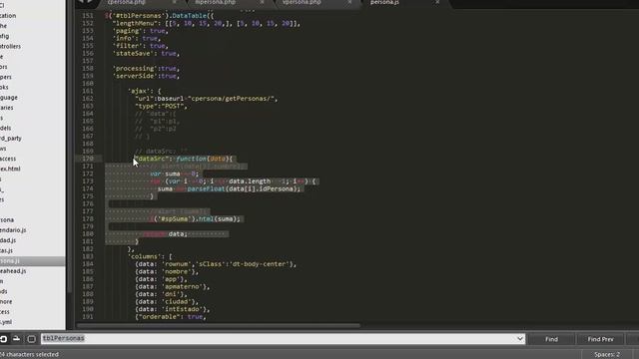The height and width of the screenshot is (359, 639).
Task: Switch to the mpersona.php tab
Action: [x=215, y=2]
